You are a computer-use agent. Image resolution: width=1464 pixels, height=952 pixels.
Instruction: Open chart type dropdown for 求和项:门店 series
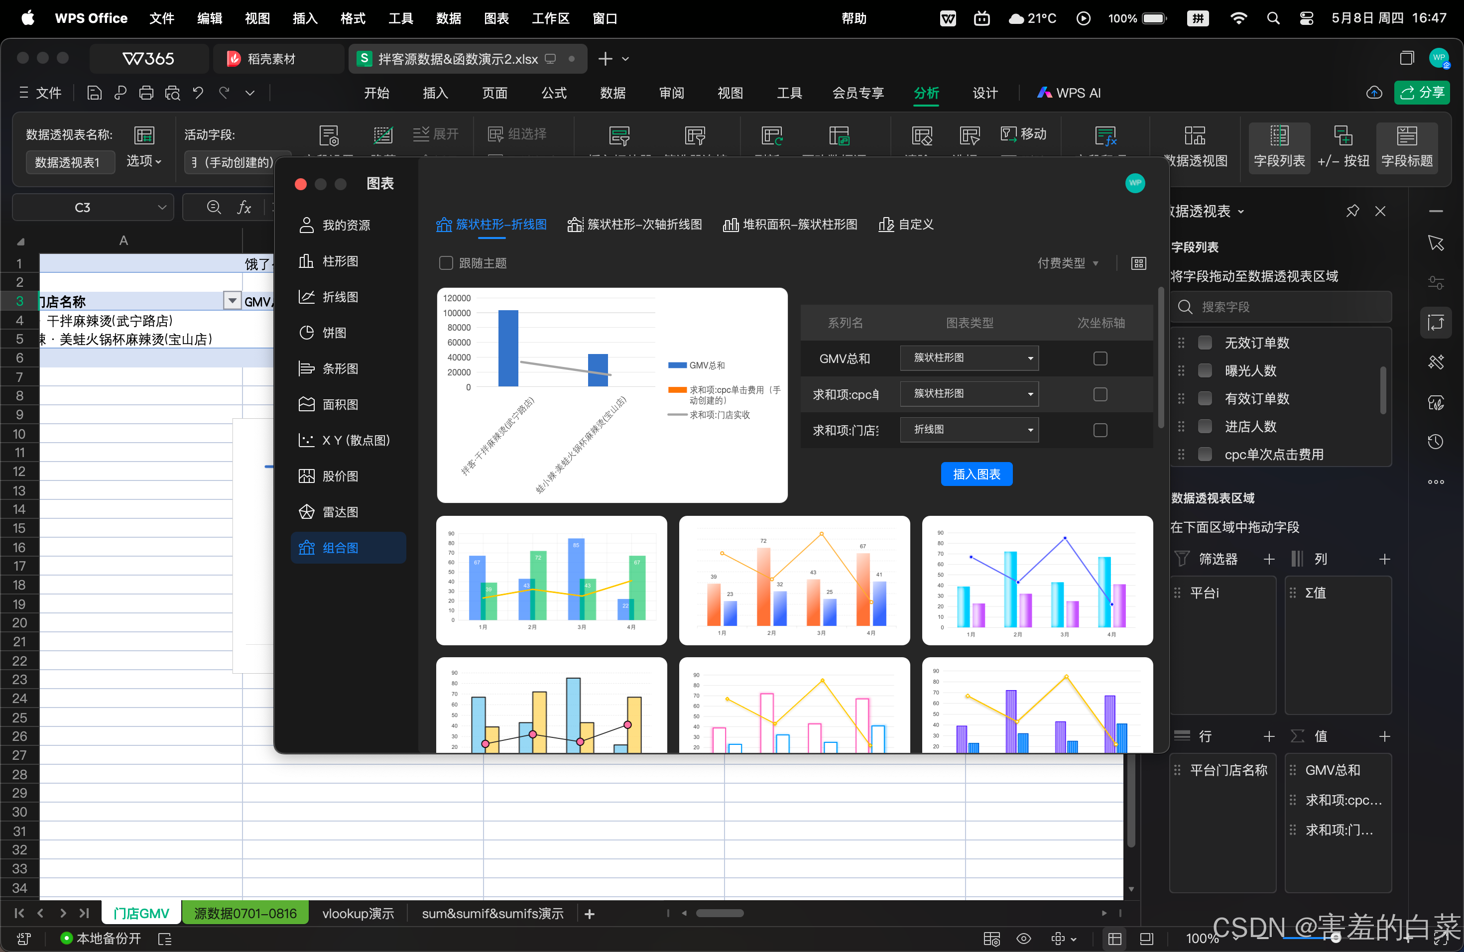tap(969, 430)
